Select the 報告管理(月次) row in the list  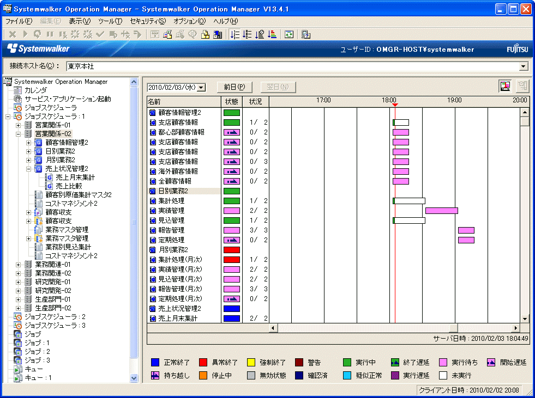(x=184, y=289)
